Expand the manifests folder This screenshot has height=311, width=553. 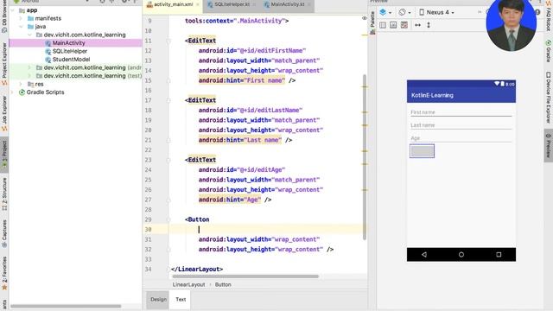pyautogui.click(x=21, y=18)
